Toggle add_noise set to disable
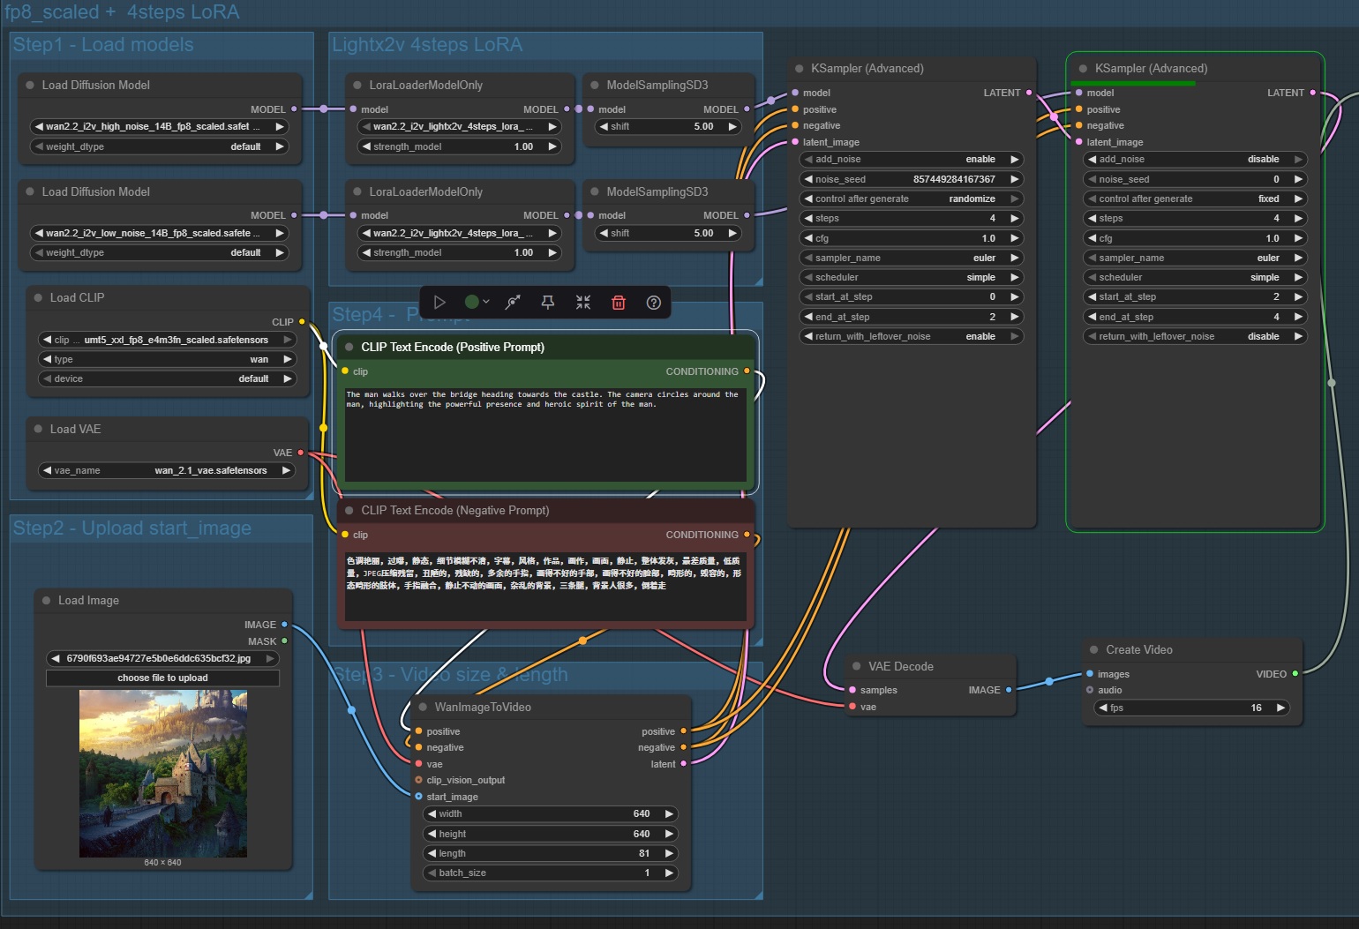This screenshot has width=1359, height=929. tap(1195, 160)
